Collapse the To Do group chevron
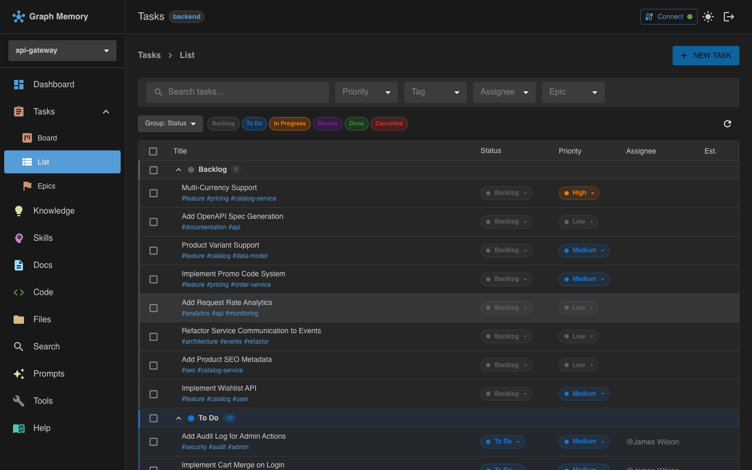The image size is (752, 470). (178, 418)
